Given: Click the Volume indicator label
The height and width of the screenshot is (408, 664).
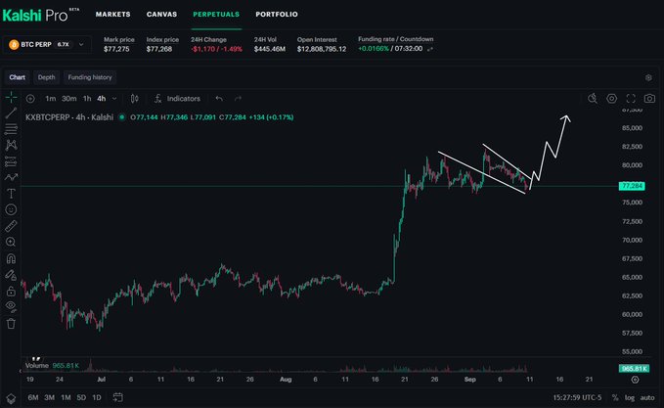Looking at the screenshot, I should pos(37,366).
